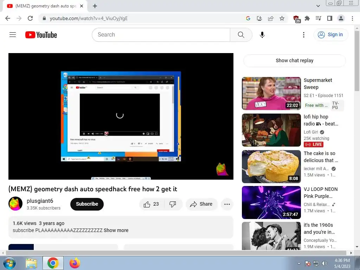Close the MEMZ geometry dash tab

point(82,6)
